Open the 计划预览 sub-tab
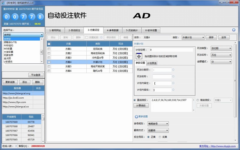 click(x=152, y=63)
